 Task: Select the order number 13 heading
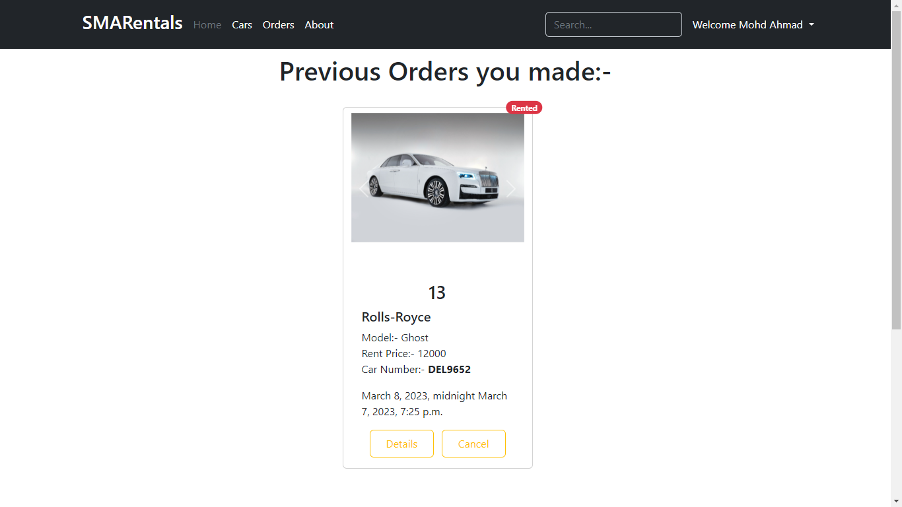(437, 292)
